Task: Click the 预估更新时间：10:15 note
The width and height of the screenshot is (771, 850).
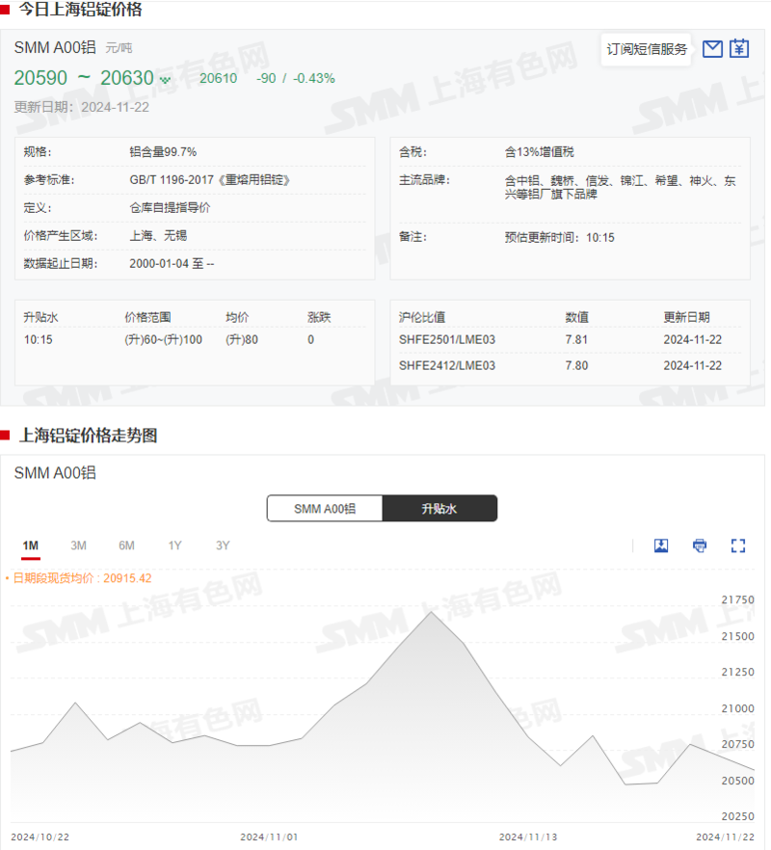Action: [560, 237]
